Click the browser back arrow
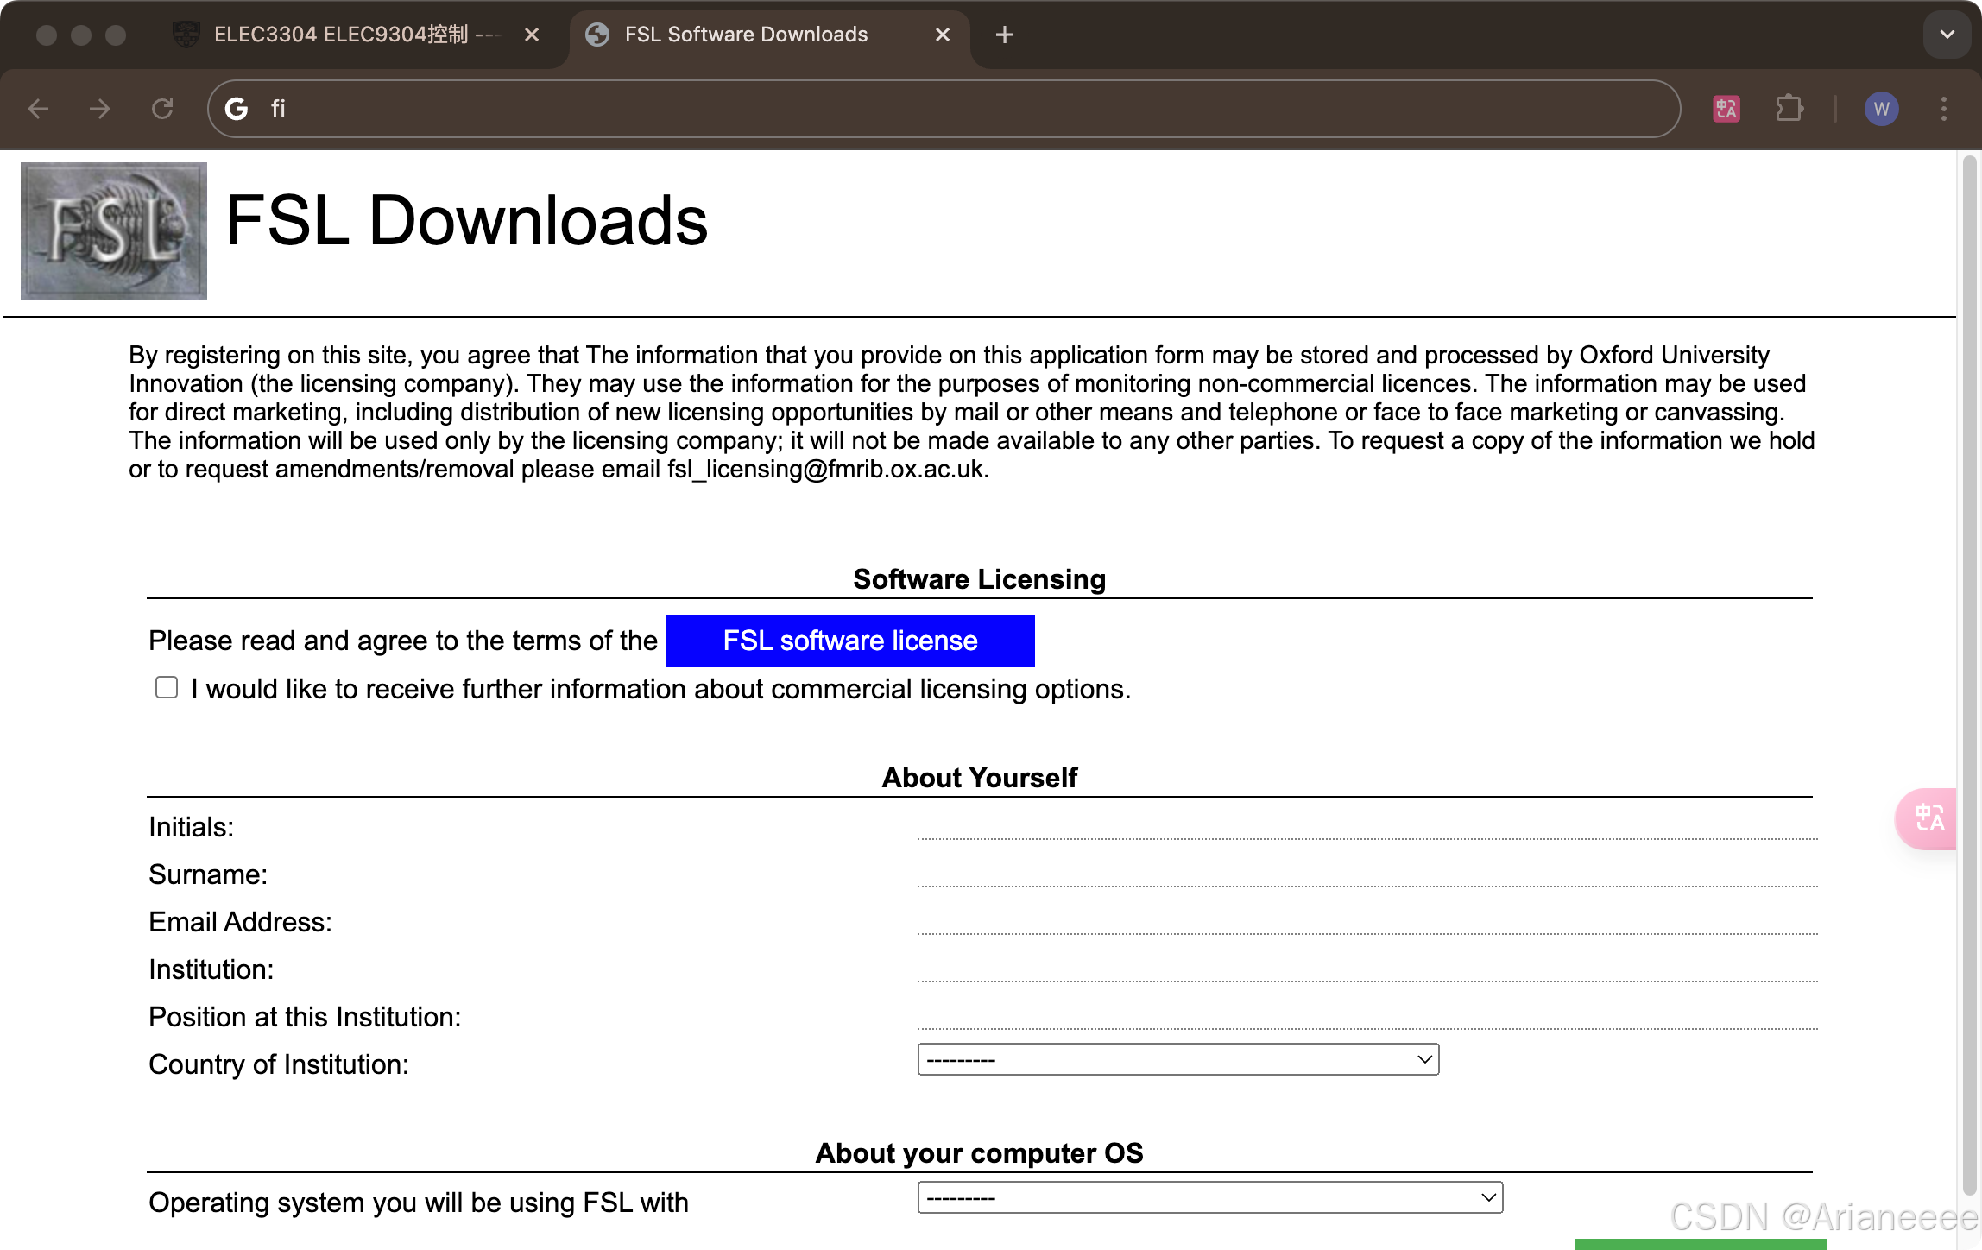 point(39,109)
